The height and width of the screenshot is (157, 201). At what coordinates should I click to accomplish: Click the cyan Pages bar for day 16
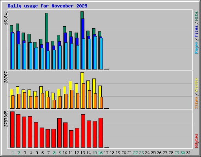coord(101,53)
